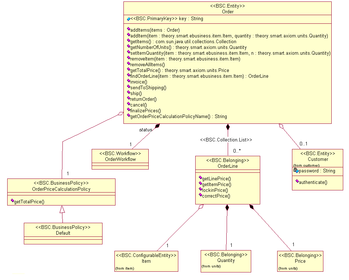349x280 pixels.
Task: Click the (from item) label
Action: pos(125,268)
